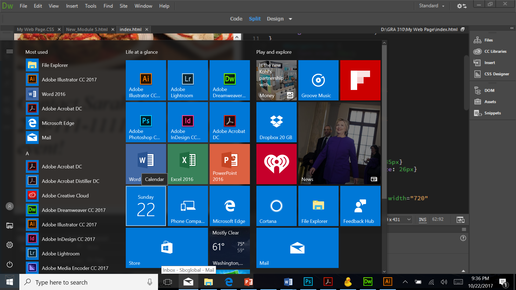Close the index.html tab
The image size is (516, 290).
[x=147, y=30]
